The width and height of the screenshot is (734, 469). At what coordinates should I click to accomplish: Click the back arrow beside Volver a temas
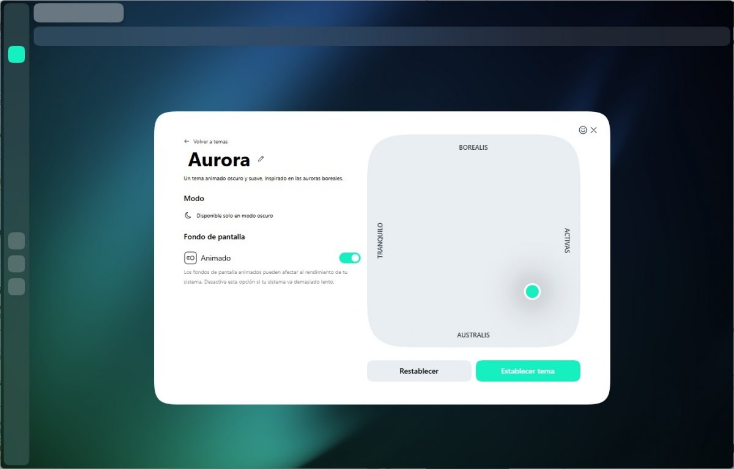pyautogui.click(x=187, y=141)
